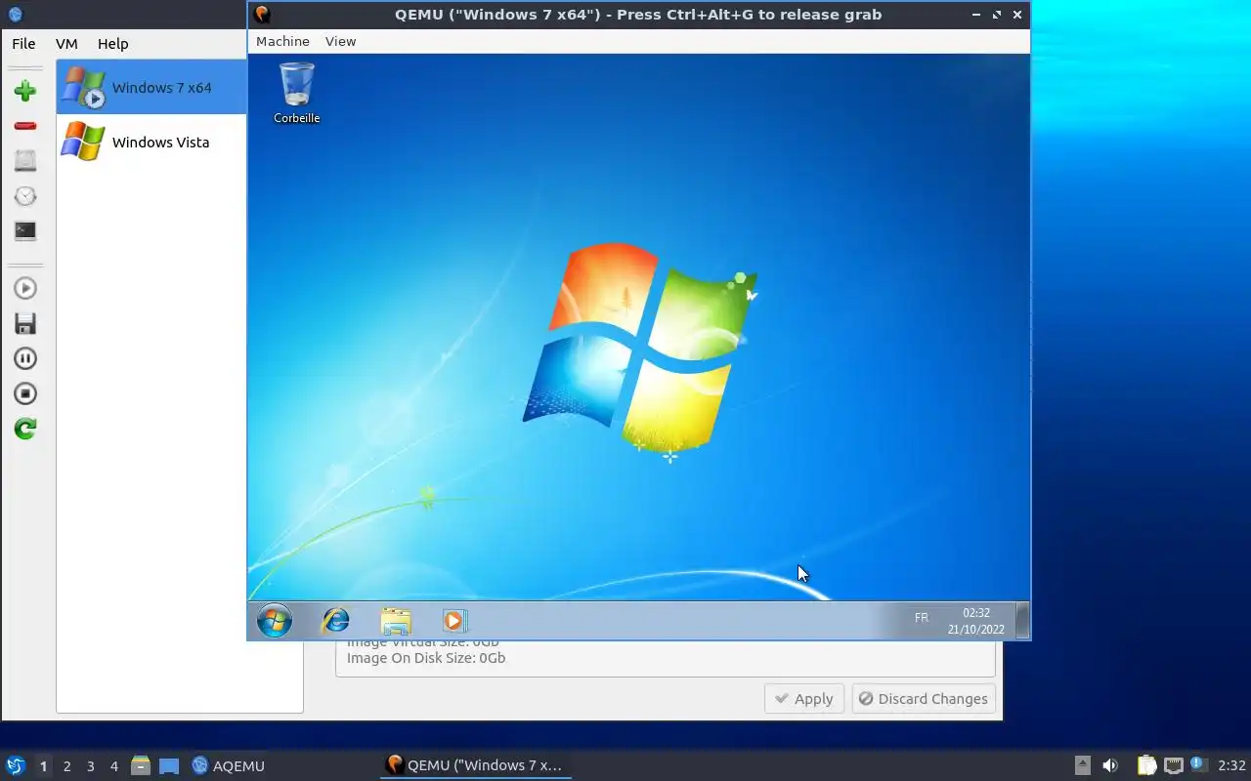Open QEMU View menu

coord(340,41)
